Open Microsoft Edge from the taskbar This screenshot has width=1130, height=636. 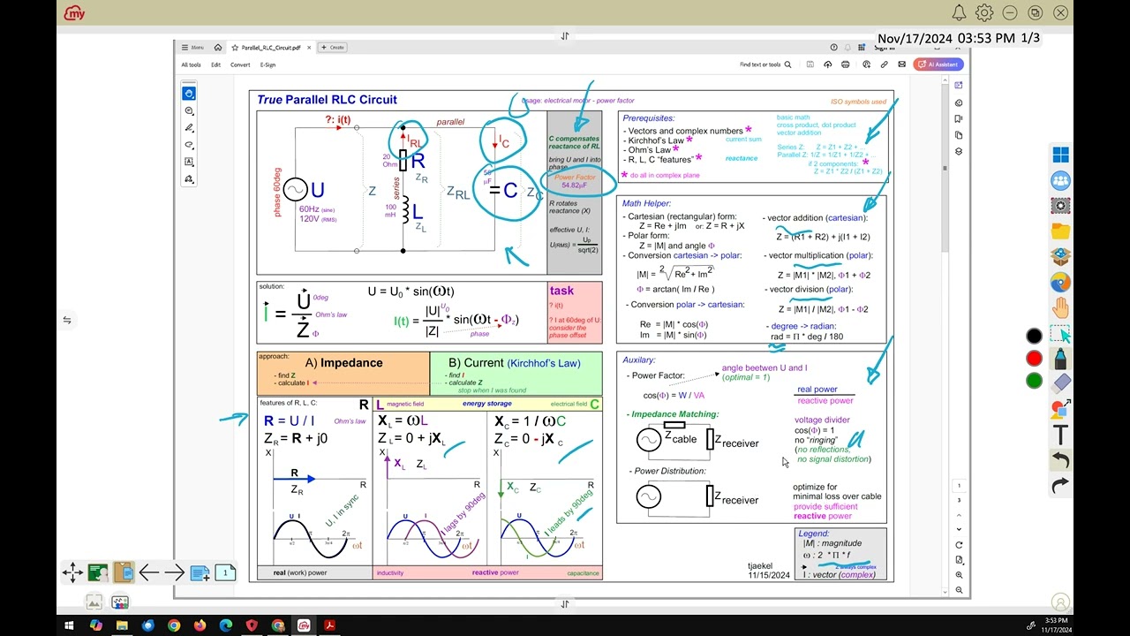coord(225,625)
